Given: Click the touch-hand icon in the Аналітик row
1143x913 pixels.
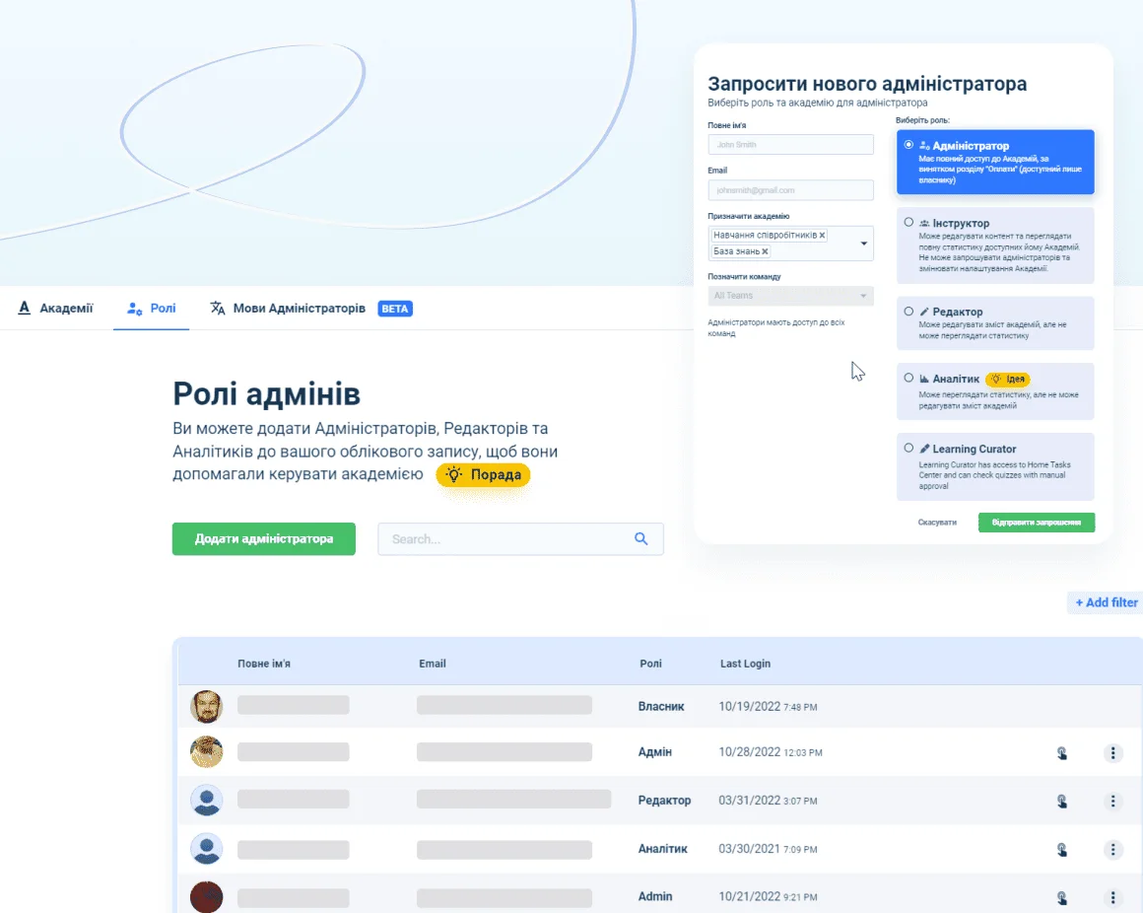Looking at the screenshot, I should (x=1062, y=849).
